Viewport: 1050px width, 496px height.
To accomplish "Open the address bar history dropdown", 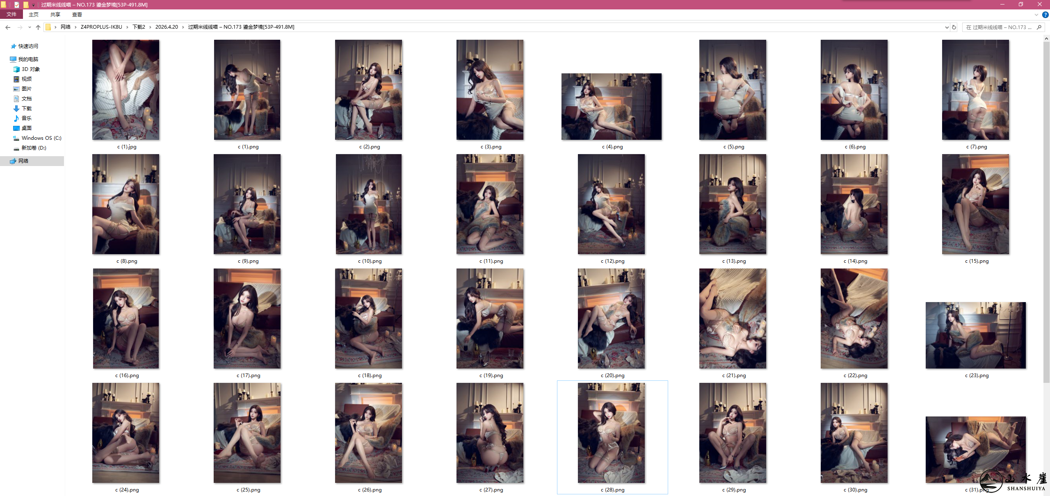I will point(947,27).
